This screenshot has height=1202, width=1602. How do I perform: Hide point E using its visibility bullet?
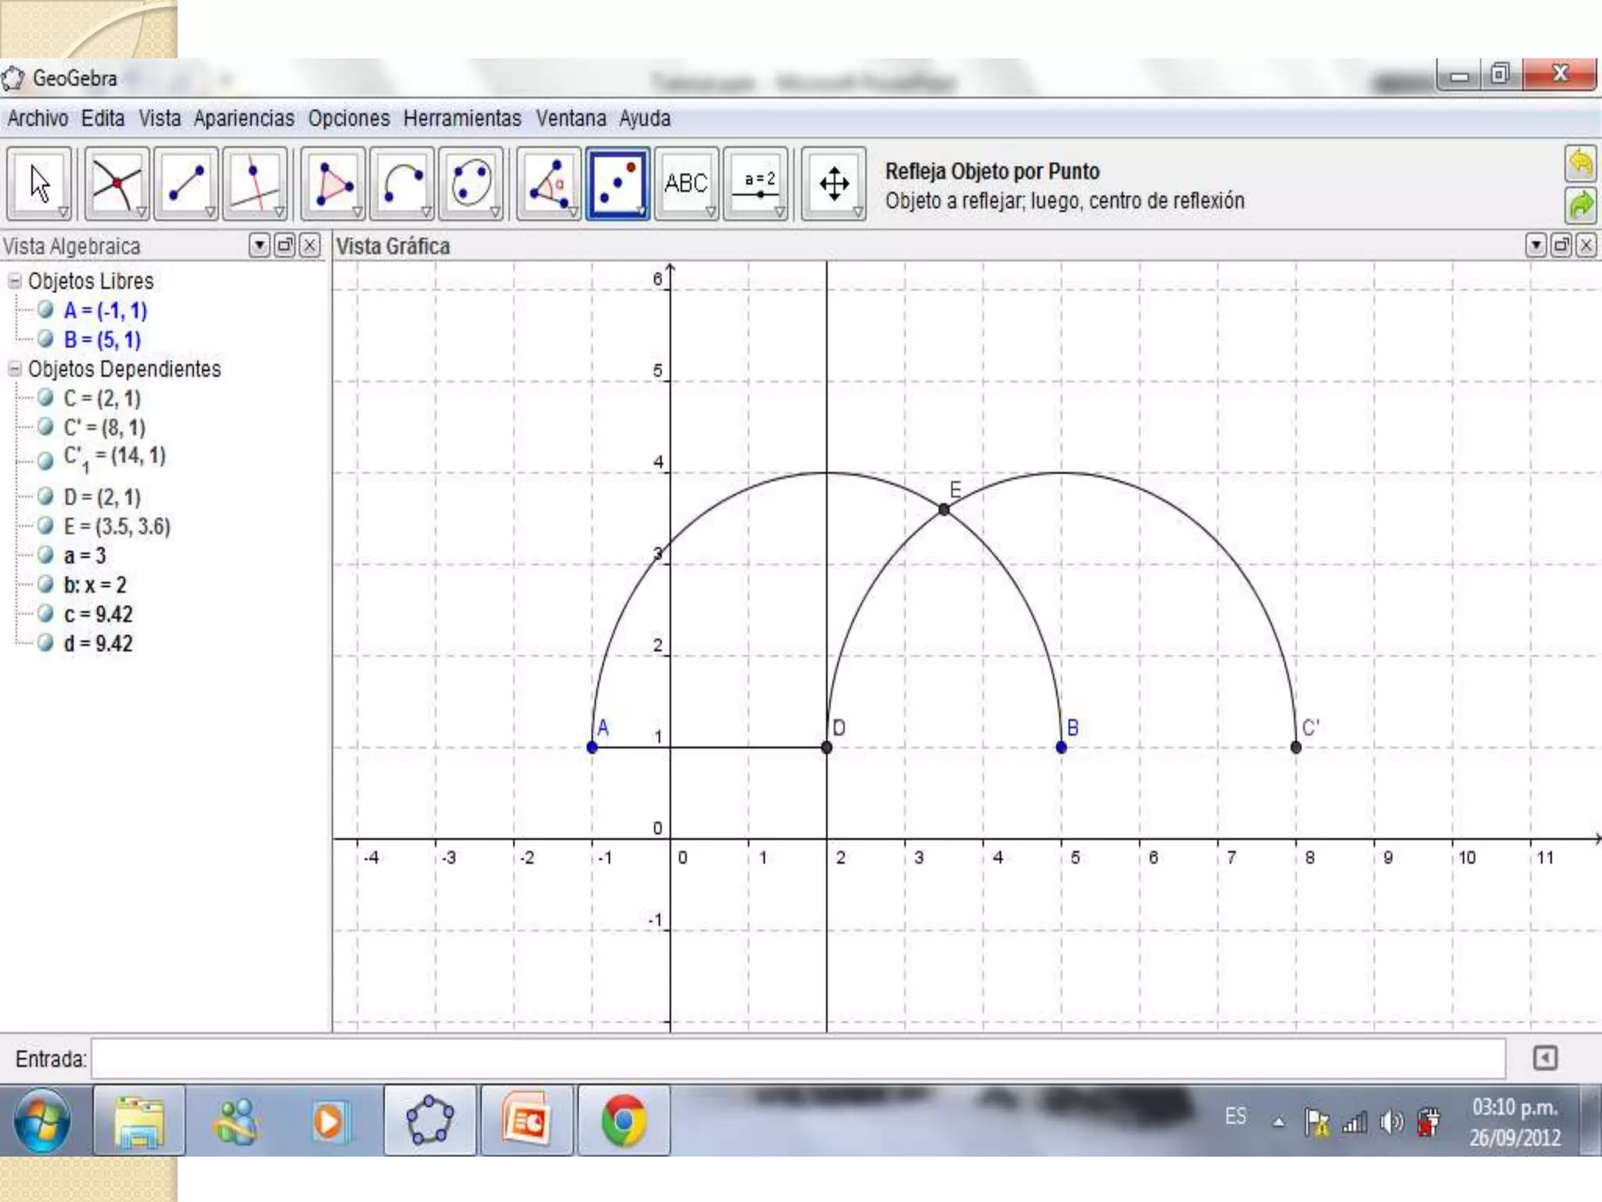point(46,525)
